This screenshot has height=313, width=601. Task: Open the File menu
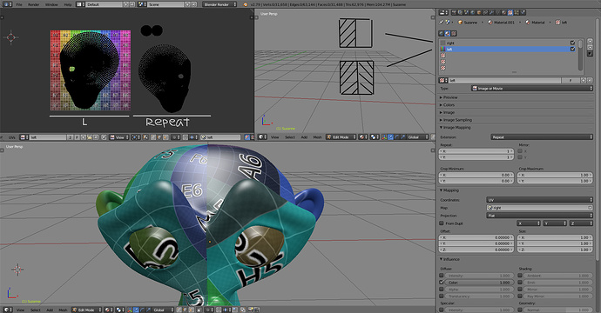coord(19,4)
